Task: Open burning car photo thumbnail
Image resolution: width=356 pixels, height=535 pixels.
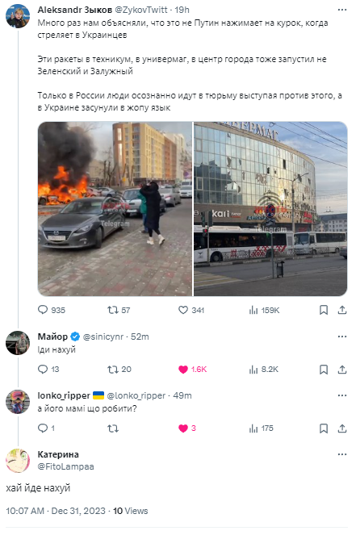Action: (115, 209)
